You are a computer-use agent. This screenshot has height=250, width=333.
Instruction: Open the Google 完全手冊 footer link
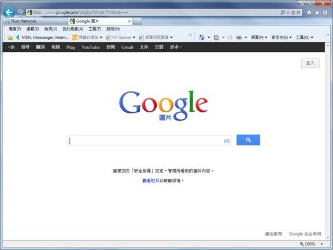click(x=305, y=234)
